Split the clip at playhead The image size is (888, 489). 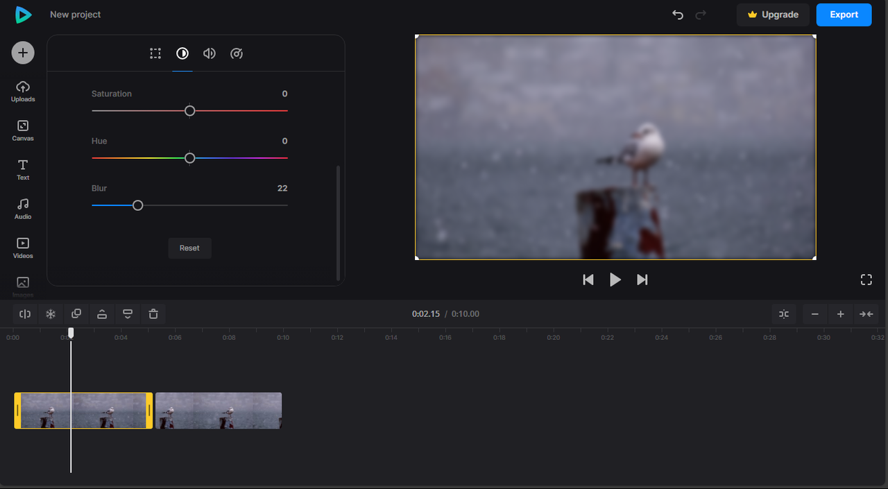25,314
